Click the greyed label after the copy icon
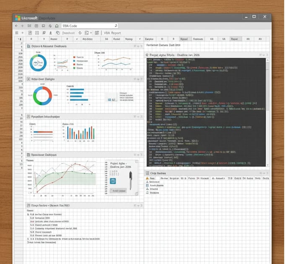The width and height of the screenshot is (285, 264). 68,33
